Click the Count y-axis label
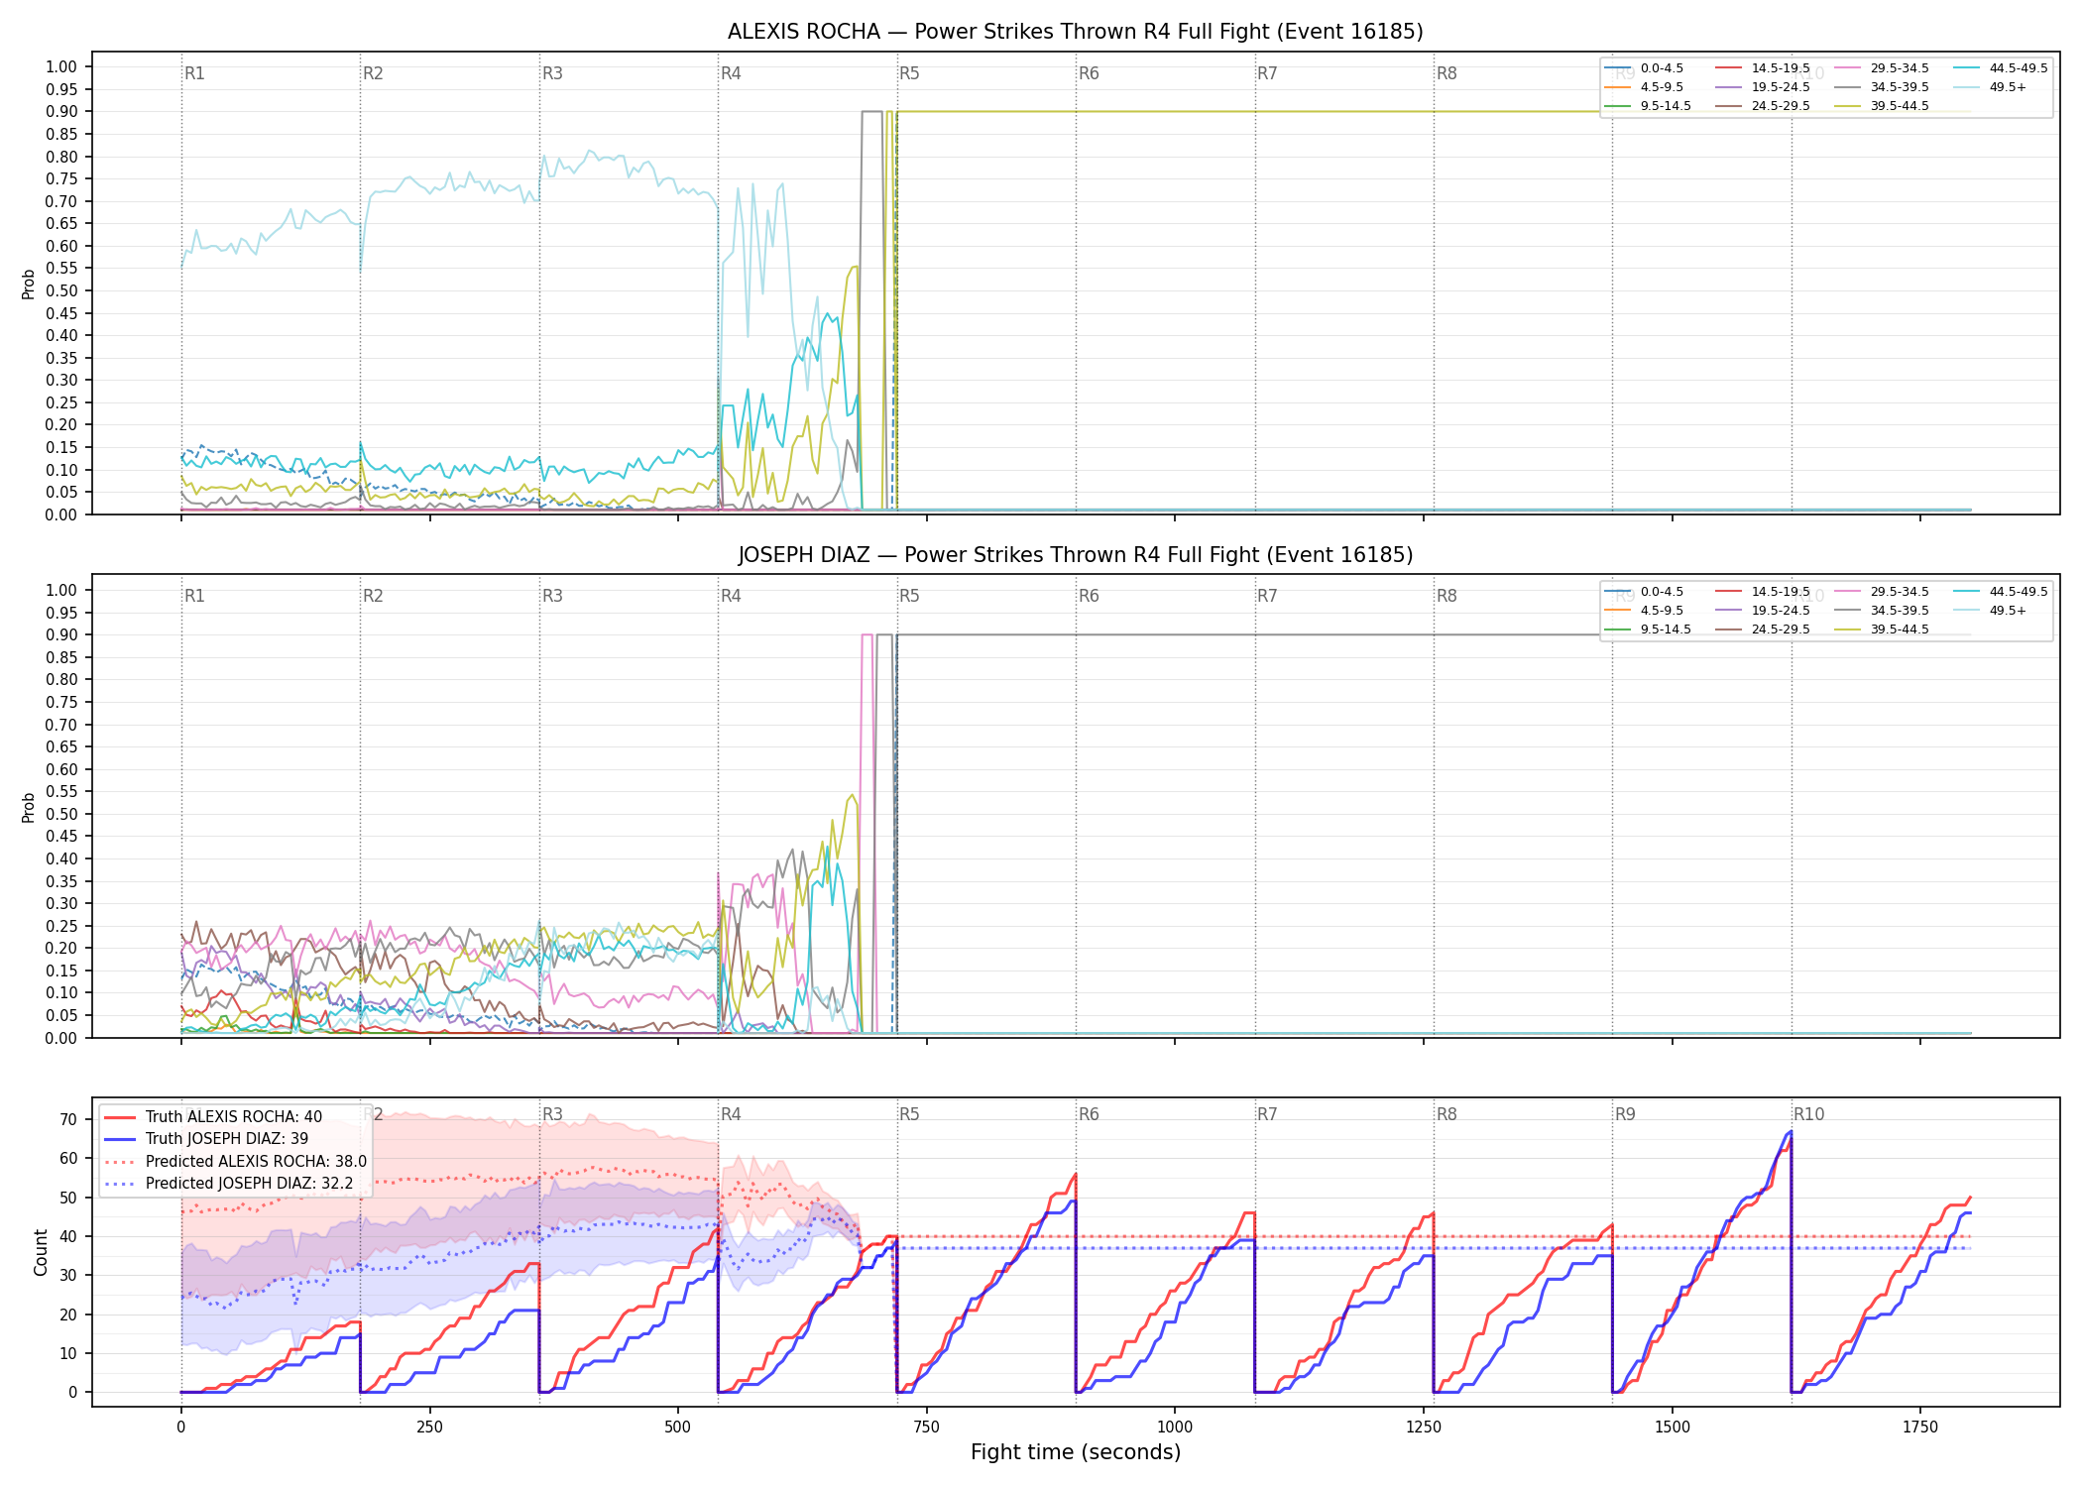The height and width of the screenshot is (1487, 2082). click(41, 1252)
